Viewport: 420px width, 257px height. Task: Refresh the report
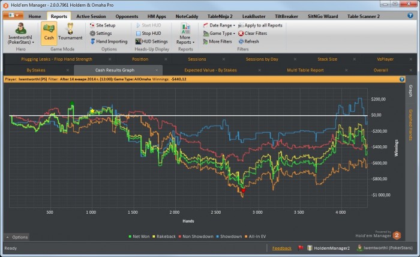click(241, 41)
